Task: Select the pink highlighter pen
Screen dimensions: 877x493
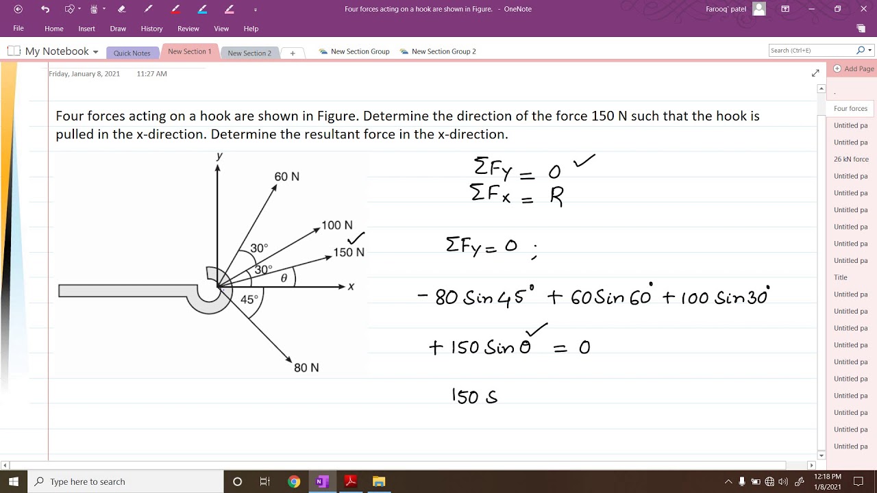Action: point(229,9)
